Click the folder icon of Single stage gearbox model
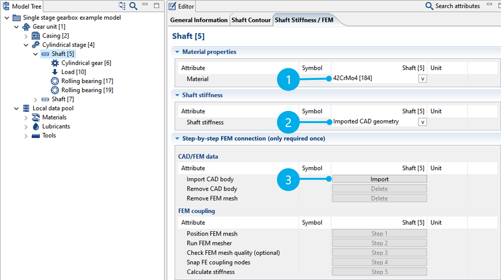This screenshot has height=280, width=501. [16, 18]
